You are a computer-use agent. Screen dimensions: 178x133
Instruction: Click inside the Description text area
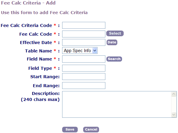pyautogui.click(x=117, y=104)
